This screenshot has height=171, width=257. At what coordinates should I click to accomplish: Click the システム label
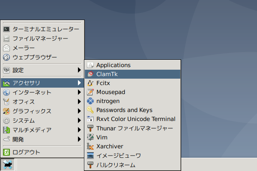[x=24, y=121]
